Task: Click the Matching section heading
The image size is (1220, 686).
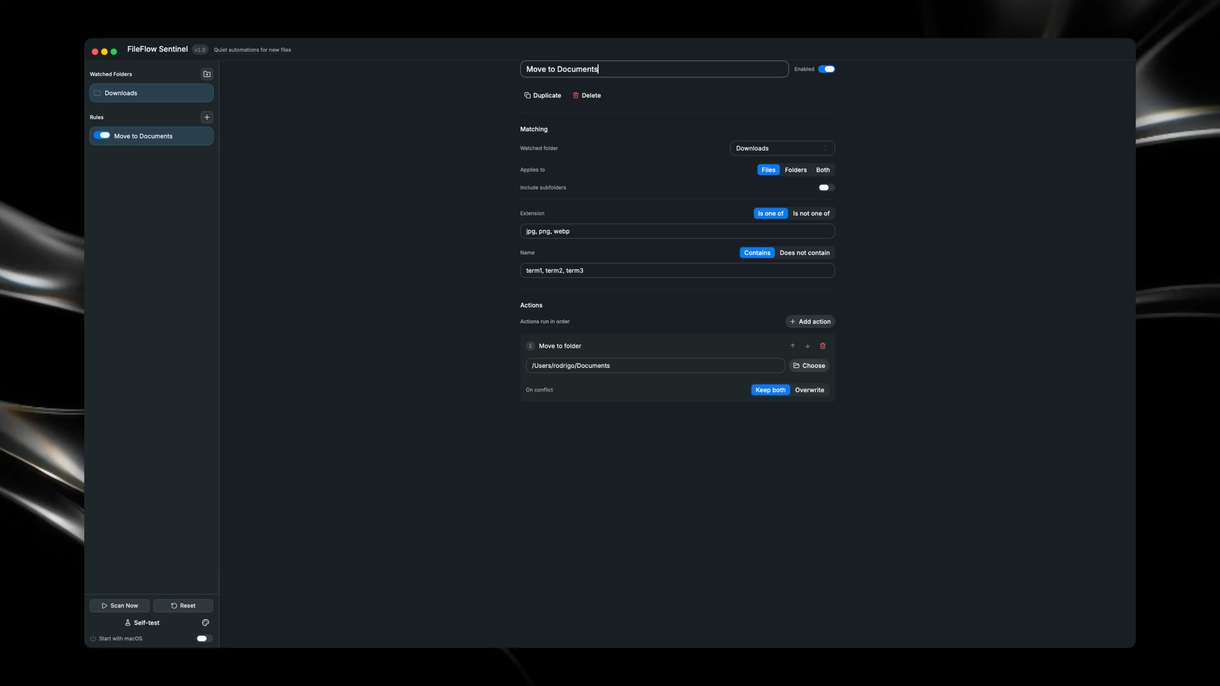Action: pyautogui.click(x=534, y=129)
